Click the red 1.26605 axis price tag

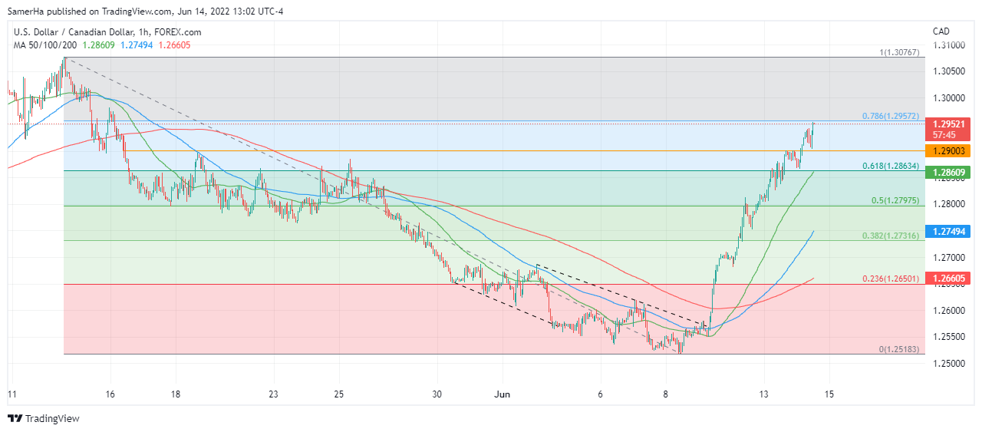click(949, 279)
